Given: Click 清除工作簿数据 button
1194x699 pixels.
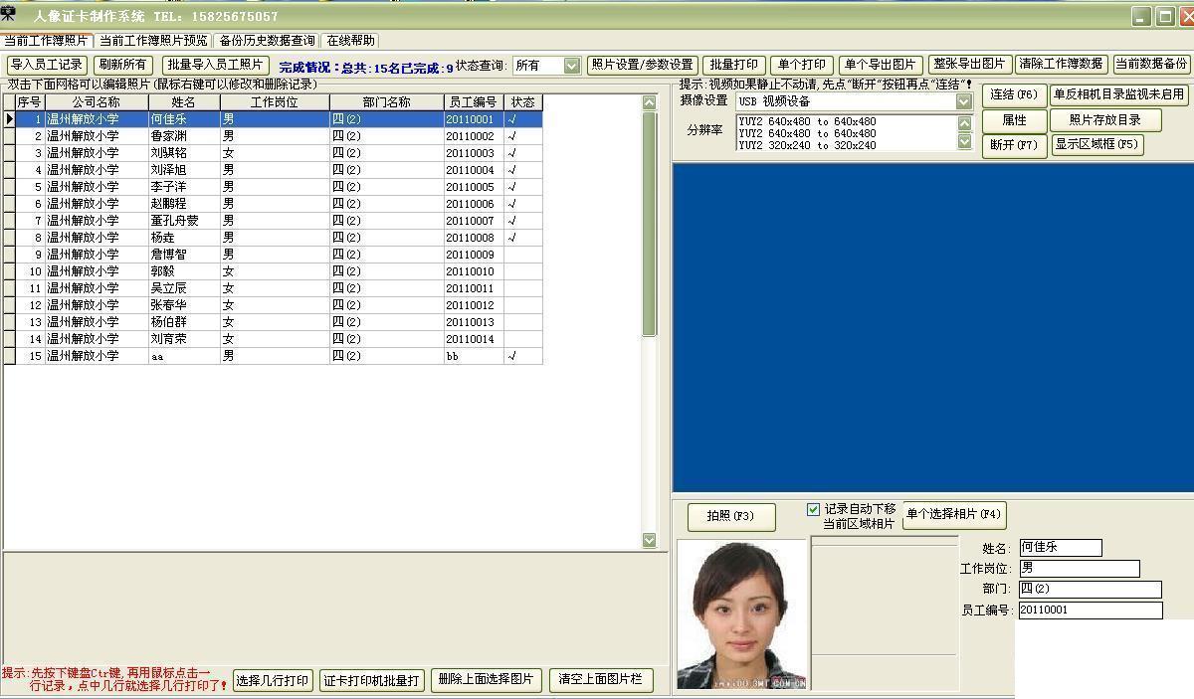Looking at the screenshot, I should tap(1062, 64).
